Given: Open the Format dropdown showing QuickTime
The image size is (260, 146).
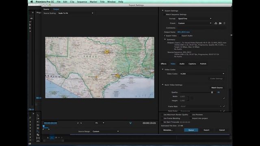Looking at the screenshot, I should click(195, 19).
